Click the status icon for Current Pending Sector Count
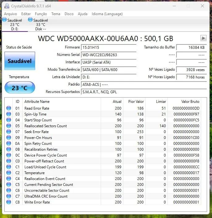The width and height of the screenshot is (212, 218). coord(9,184)
